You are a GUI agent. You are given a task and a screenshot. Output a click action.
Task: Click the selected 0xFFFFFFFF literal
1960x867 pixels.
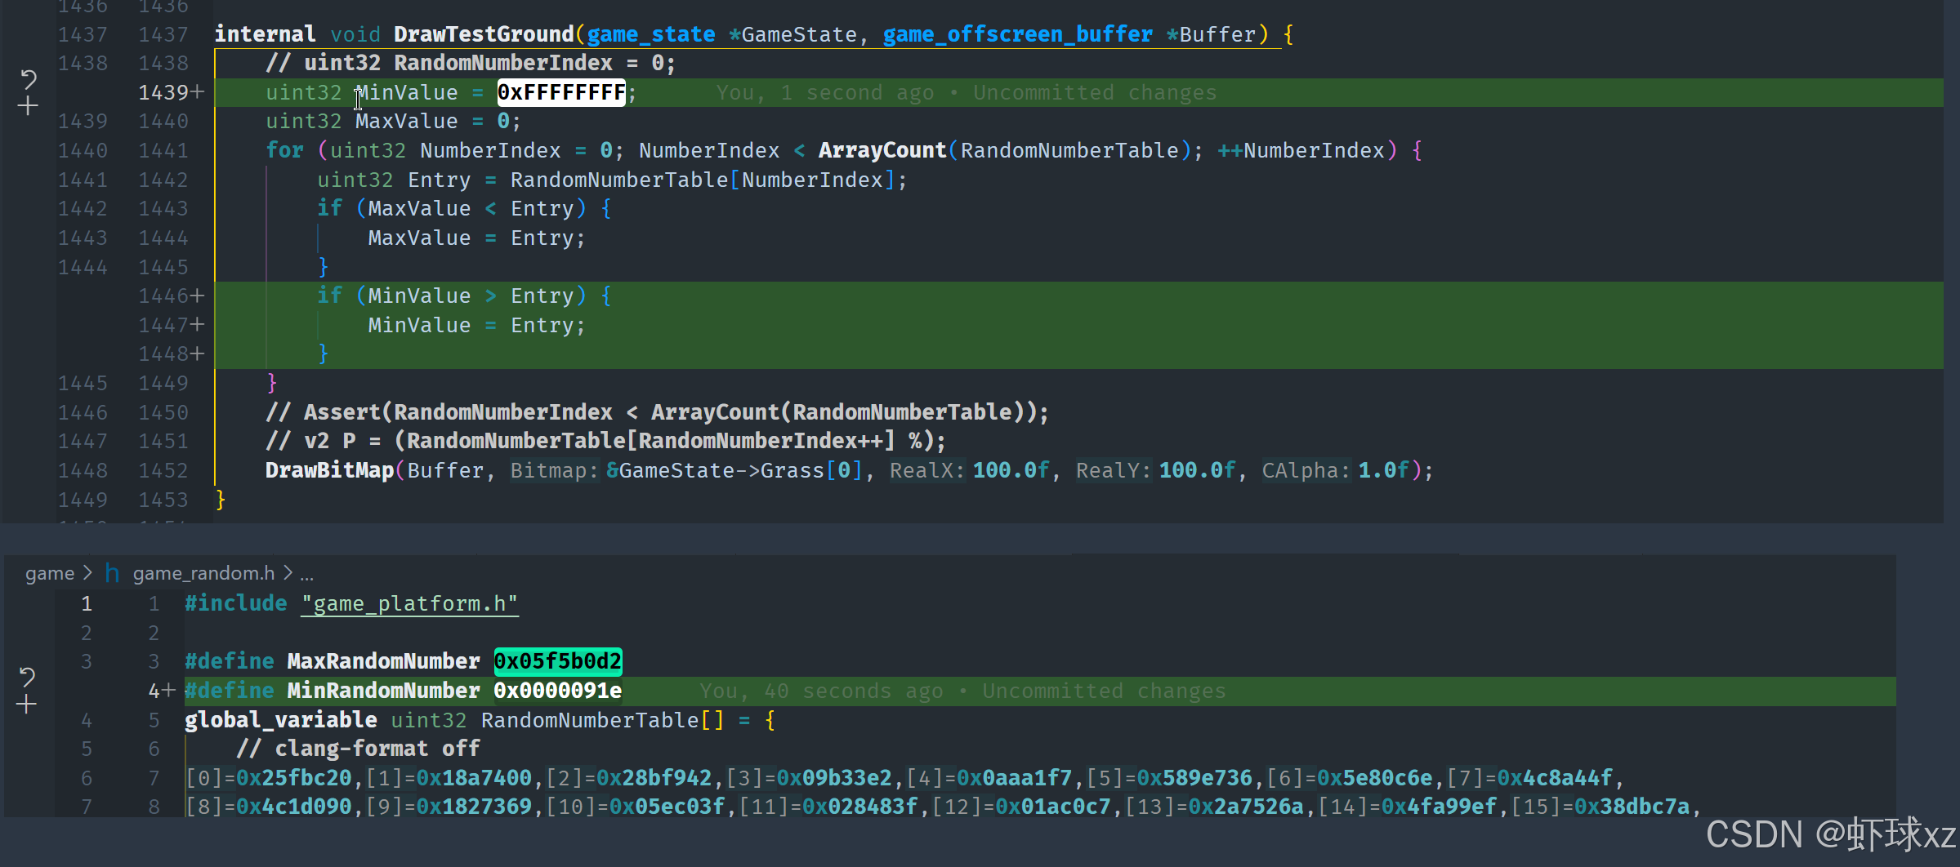[560, 92]
